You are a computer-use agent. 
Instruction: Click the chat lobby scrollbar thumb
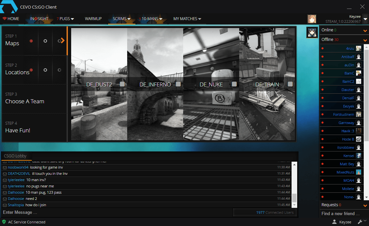coord(294,198)
